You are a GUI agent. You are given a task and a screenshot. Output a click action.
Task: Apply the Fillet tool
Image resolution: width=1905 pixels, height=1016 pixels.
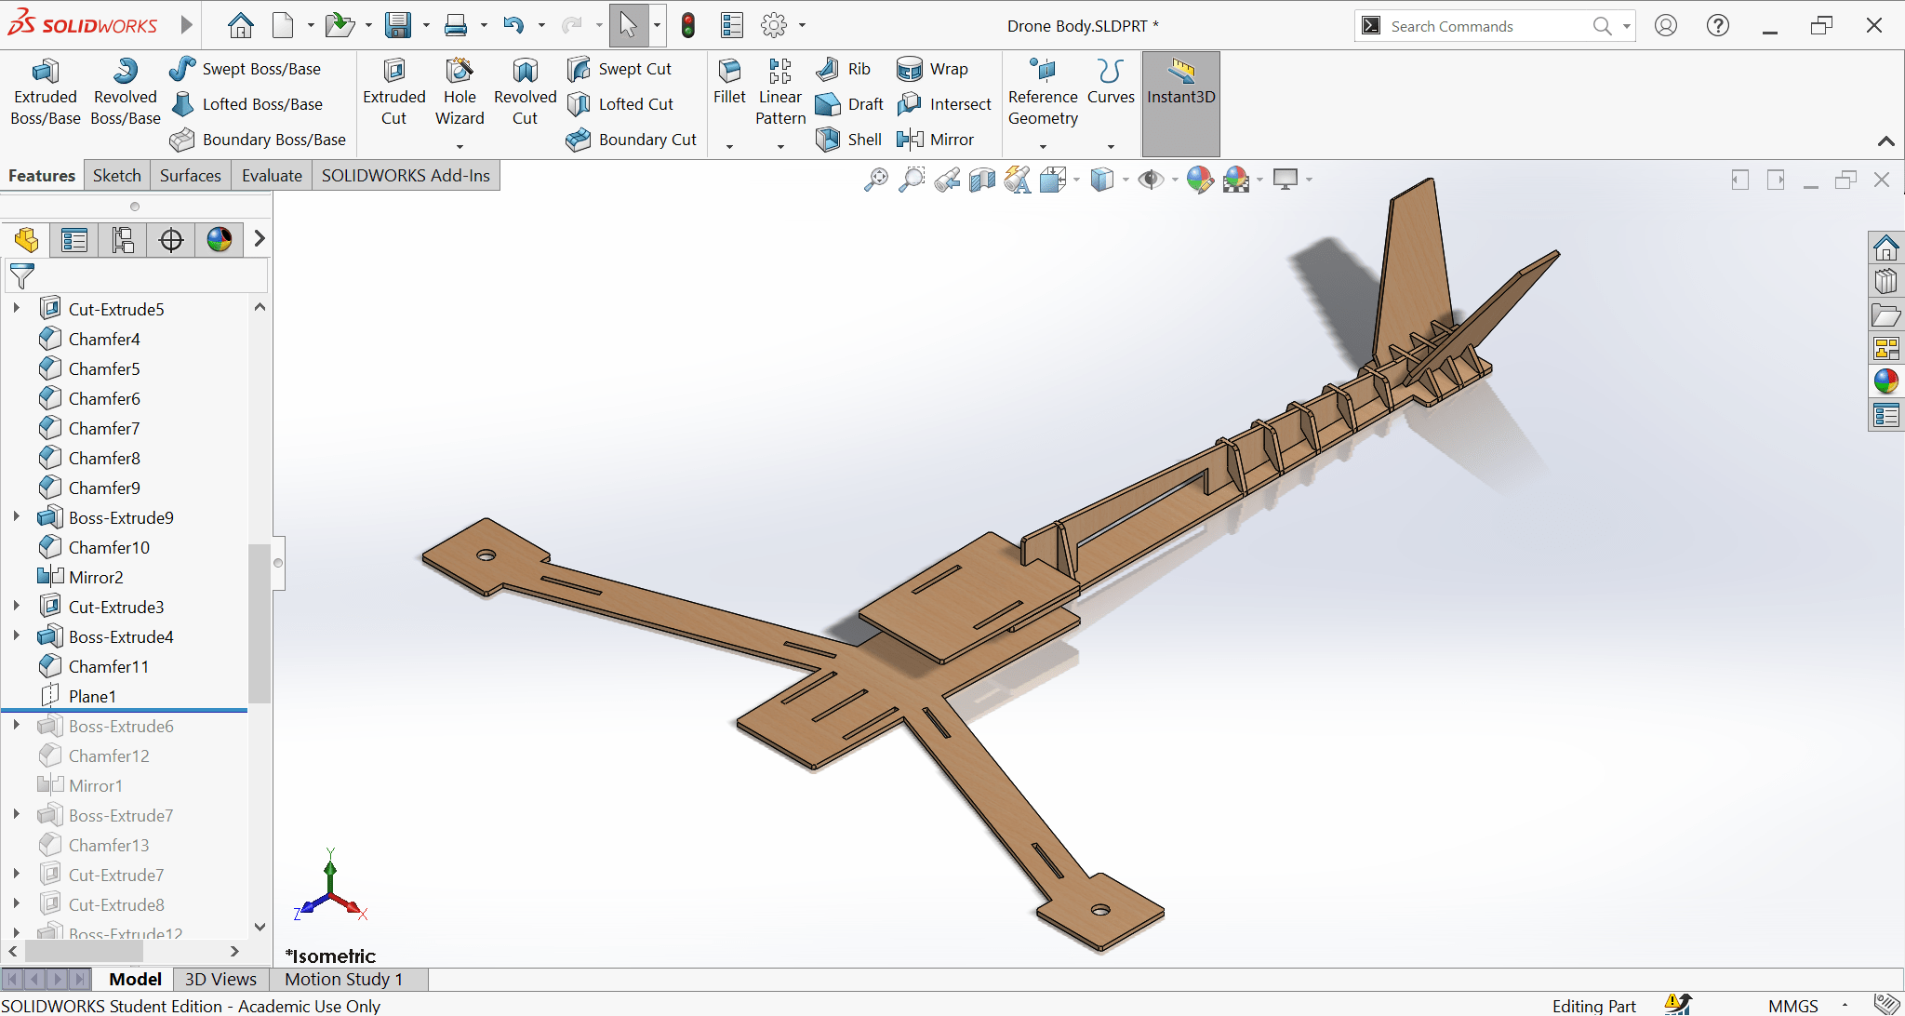729,82
